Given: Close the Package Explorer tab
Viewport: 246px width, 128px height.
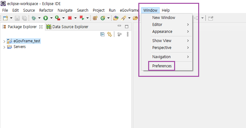Looking at the screenshot, I should (41, 27).
